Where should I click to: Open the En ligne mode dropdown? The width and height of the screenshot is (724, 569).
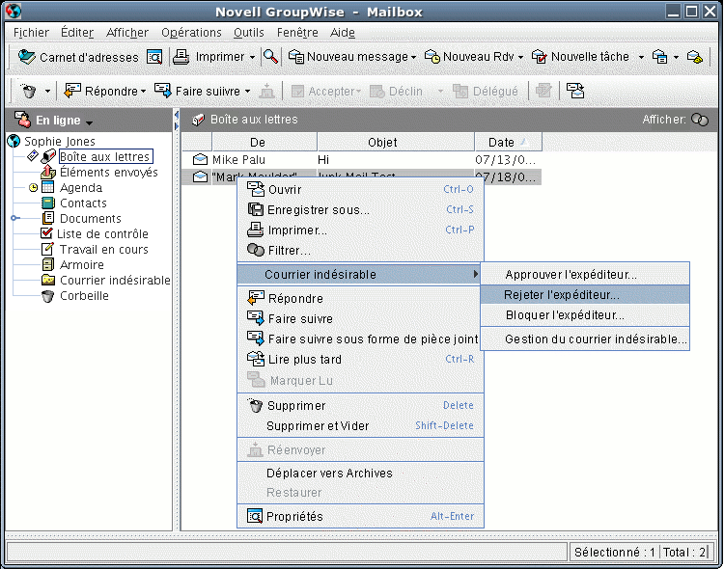click(89, 122)
